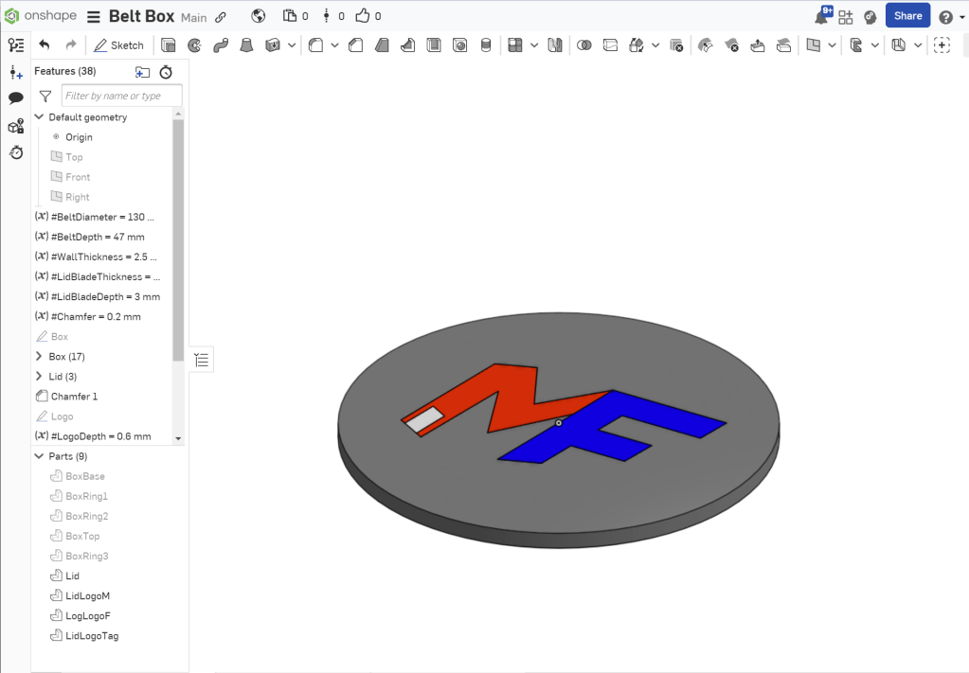
Task: Select the Chamfer 1 feature
Action: (x=74, y=397)
